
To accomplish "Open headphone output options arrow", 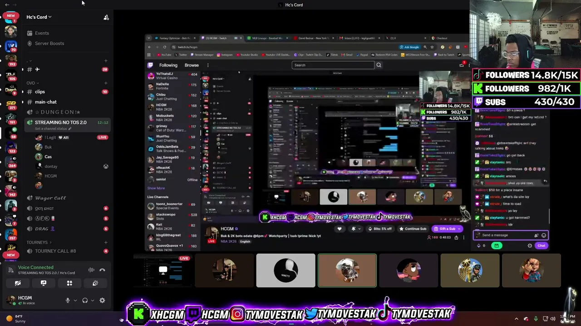I will point(93,300).
